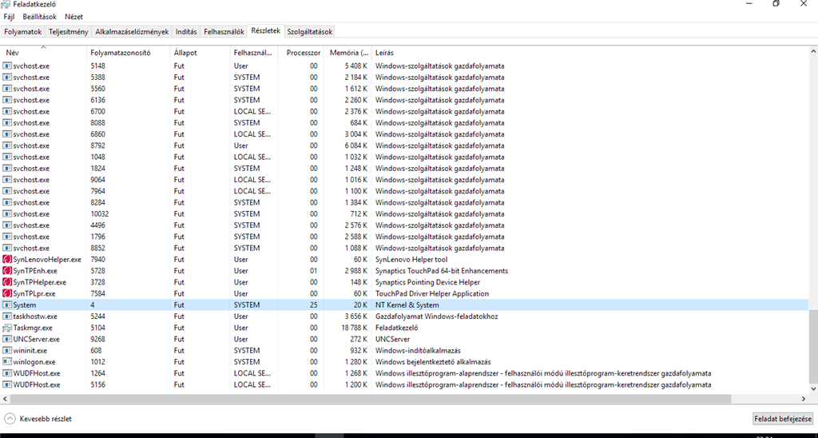This screenshot has height=438, width=818.
Task: Click icon of svchost.exe with PID 5148
Action: [7, 66]
